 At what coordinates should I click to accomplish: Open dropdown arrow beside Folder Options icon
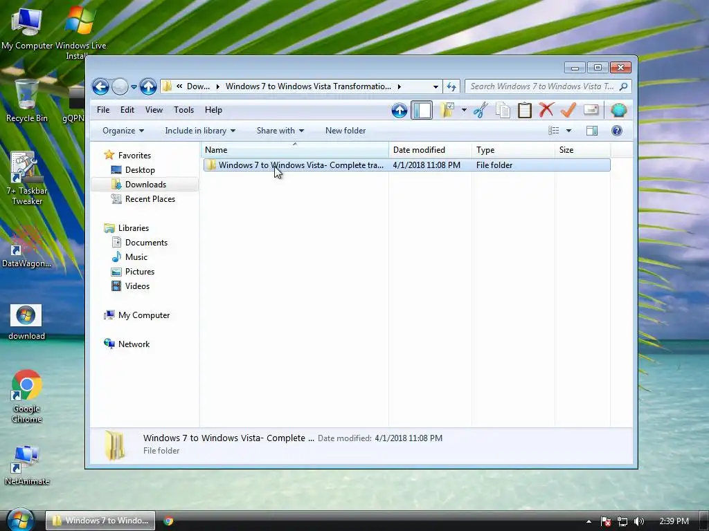click(464, 110)
